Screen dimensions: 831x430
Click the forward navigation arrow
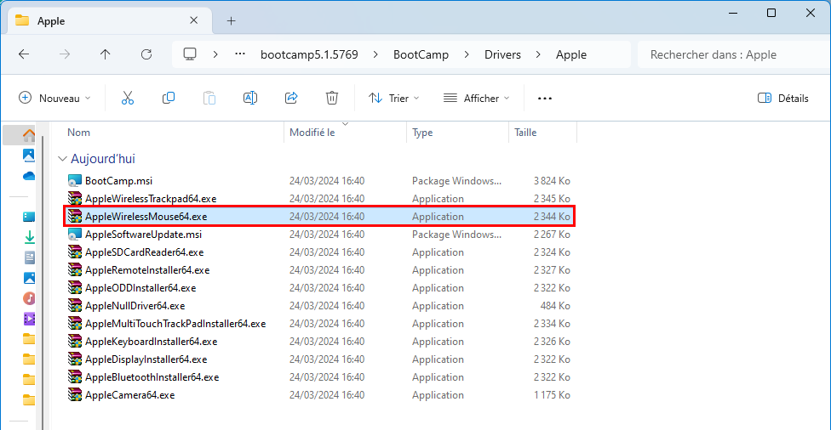[65, 54]
